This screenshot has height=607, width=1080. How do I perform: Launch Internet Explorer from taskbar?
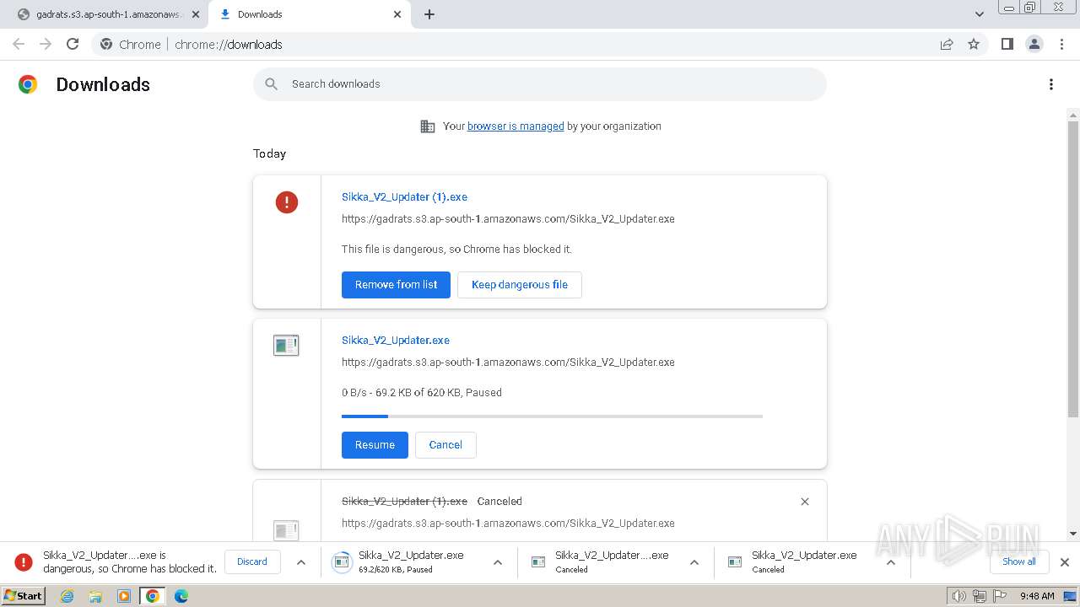coord(67,596)
